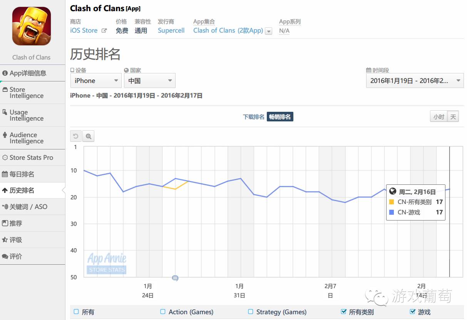Open the 时间段 date range dropdown
This screenshot has height=320, width=467.
pos(415,81)
